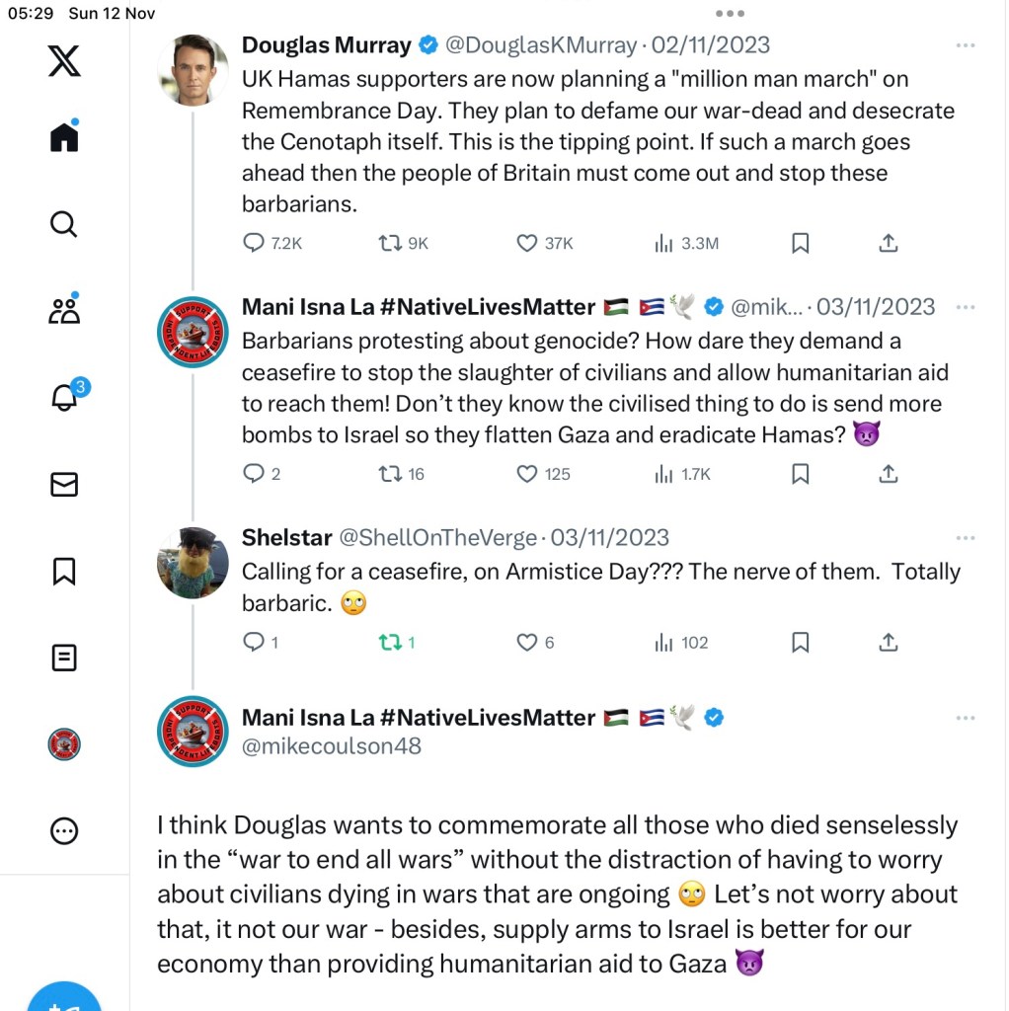The height and width of the screenshot is (1011, 1009).
Task: Undo repost on Shelstar's reply
Action: (x=391, y=643)
